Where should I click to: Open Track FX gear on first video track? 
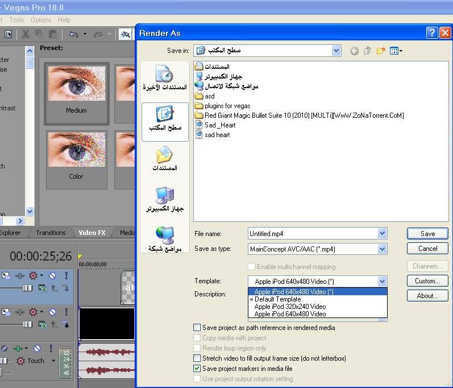tap(33, 275)
